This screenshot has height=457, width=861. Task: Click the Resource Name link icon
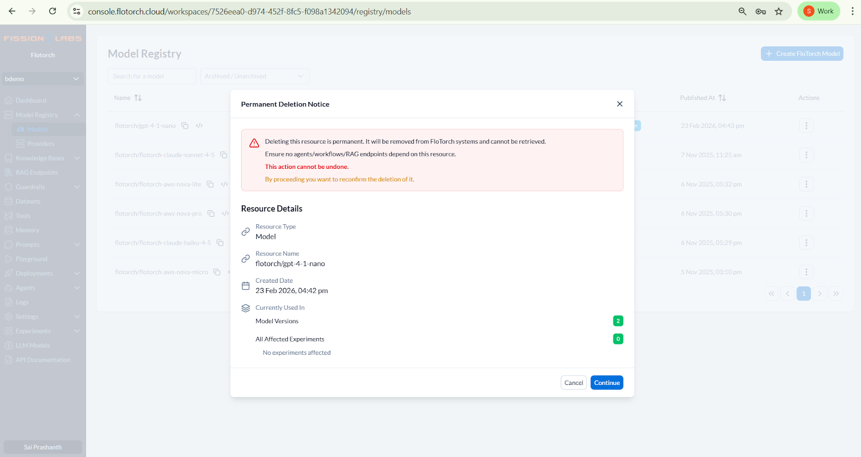[245, 259]
